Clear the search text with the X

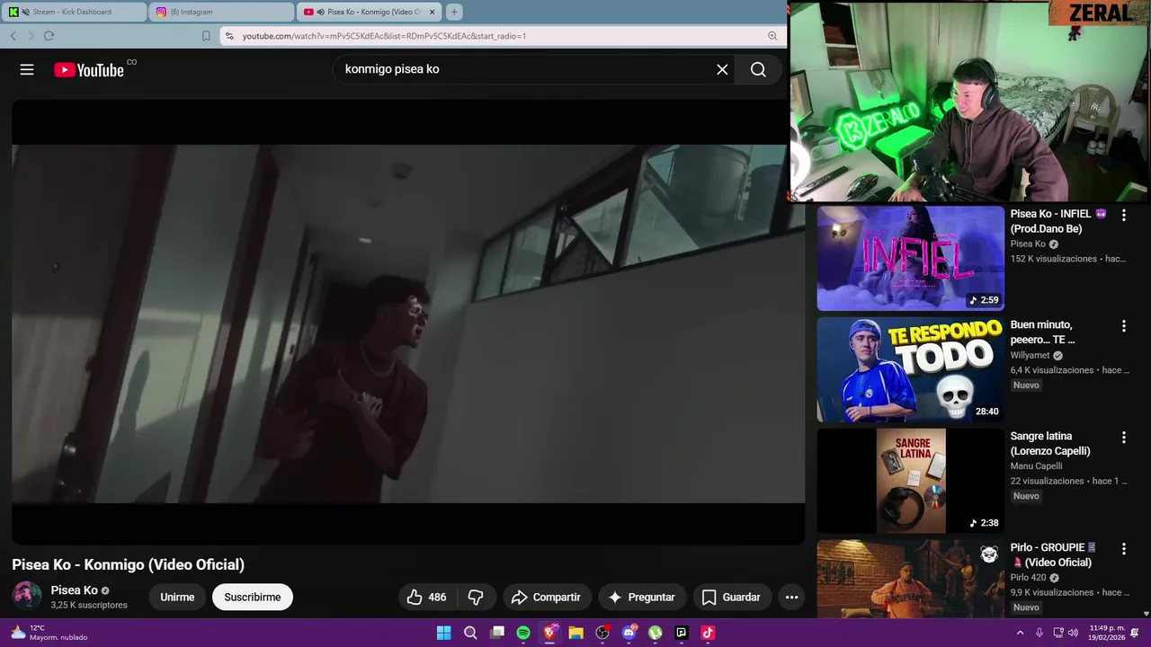[x=722, y=69]
